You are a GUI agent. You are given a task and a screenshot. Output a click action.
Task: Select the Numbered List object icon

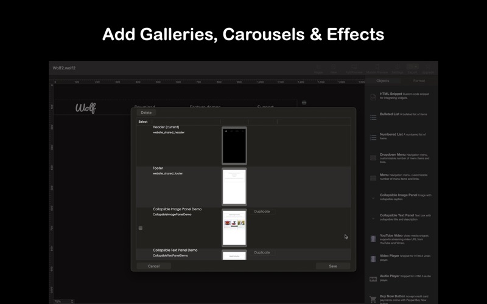coord(373,137)
